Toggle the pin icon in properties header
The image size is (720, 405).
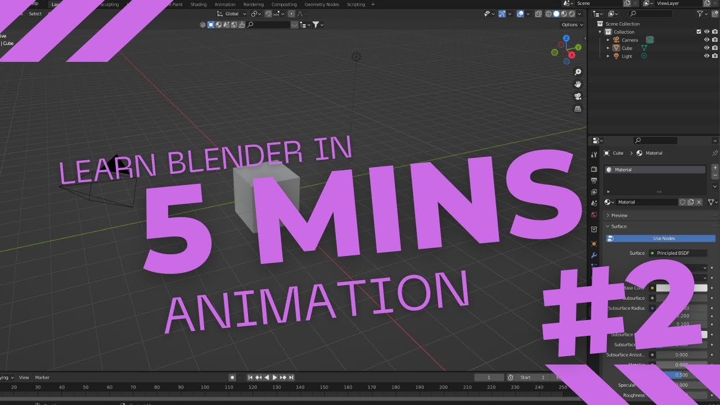(x=715, y=153)
